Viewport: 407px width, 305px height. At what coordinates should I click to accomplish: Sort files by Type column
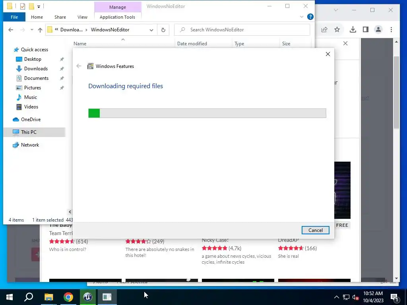tap(239, 44)
